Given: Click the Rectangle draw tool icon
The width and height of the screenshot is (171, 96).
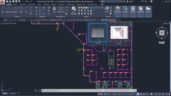Looking at the screenshot, I should [x=31, y=8].
